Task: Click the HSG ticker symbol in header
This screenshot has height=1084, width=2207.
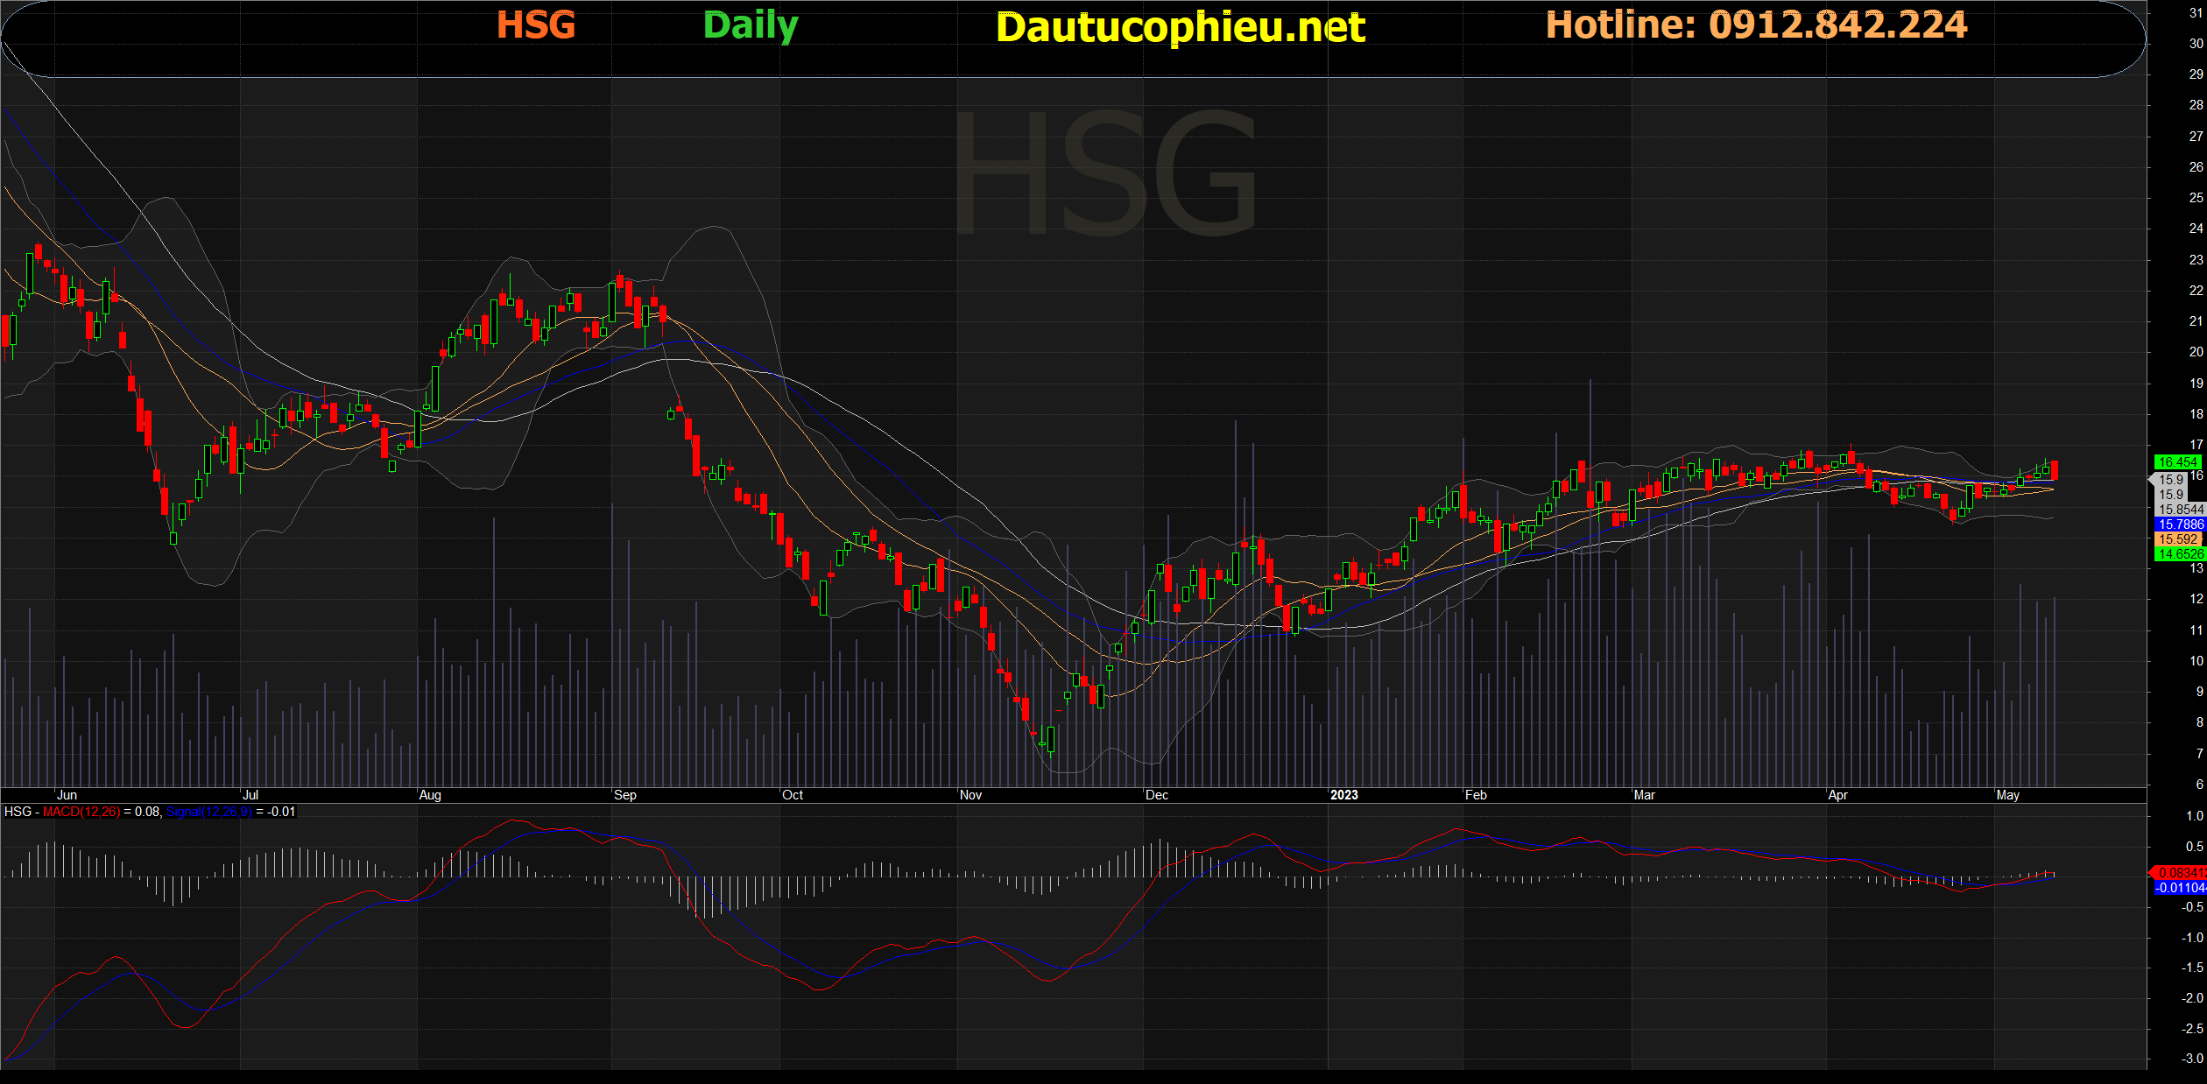Action: tap(536, 25)
